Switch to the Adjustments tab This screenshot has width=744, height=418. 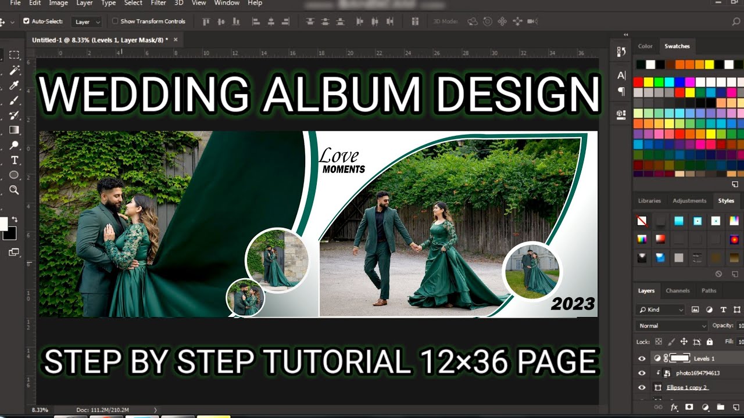[689, 201]
